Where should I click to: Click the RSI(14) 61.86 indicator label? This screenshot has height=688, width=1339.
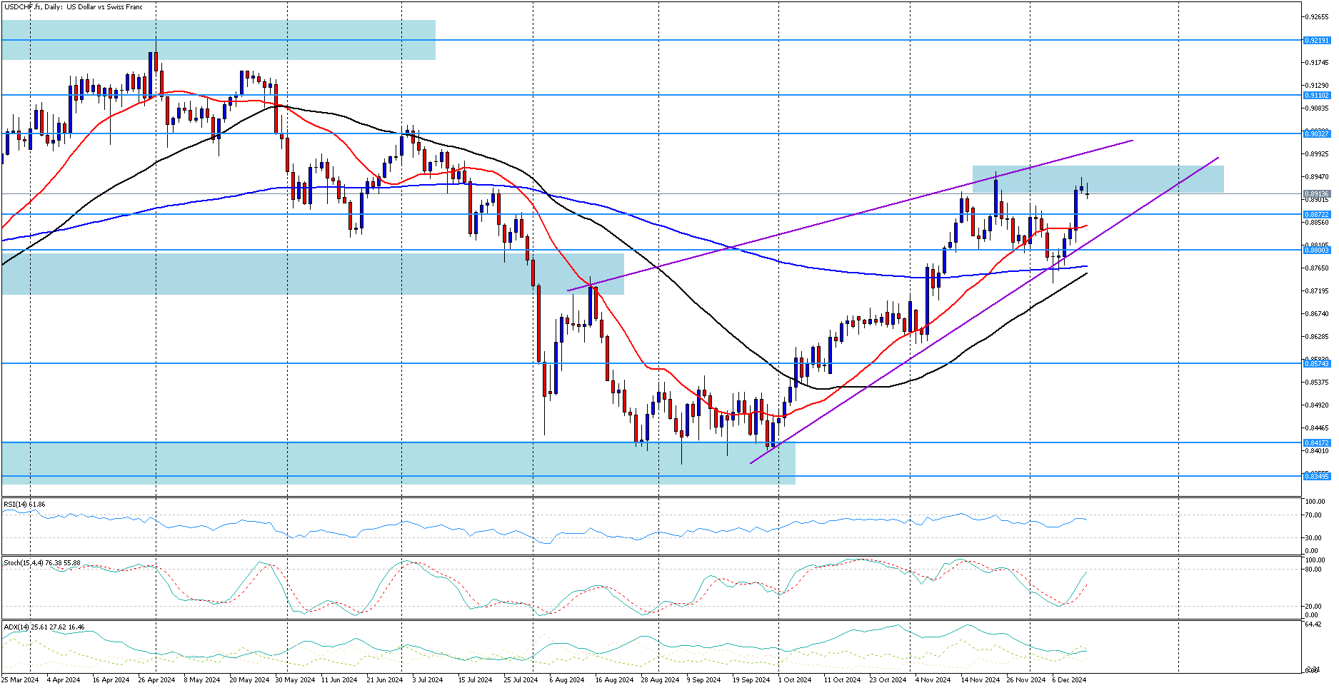[24, 505]
